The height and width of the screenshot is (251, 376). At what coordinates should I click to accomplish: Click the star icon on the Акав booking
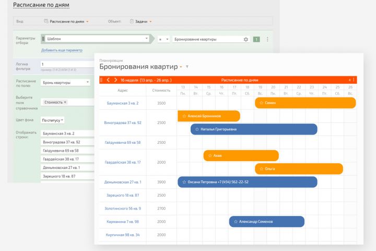pos(210,156)
